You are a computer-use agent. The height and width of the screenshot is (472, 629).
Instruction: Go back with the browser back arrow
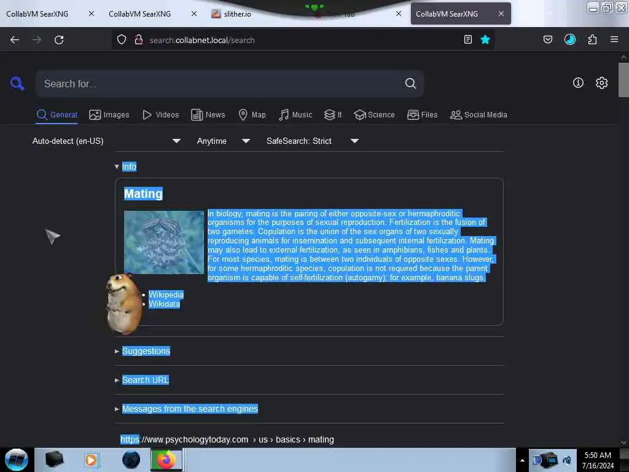click(15, 40)
